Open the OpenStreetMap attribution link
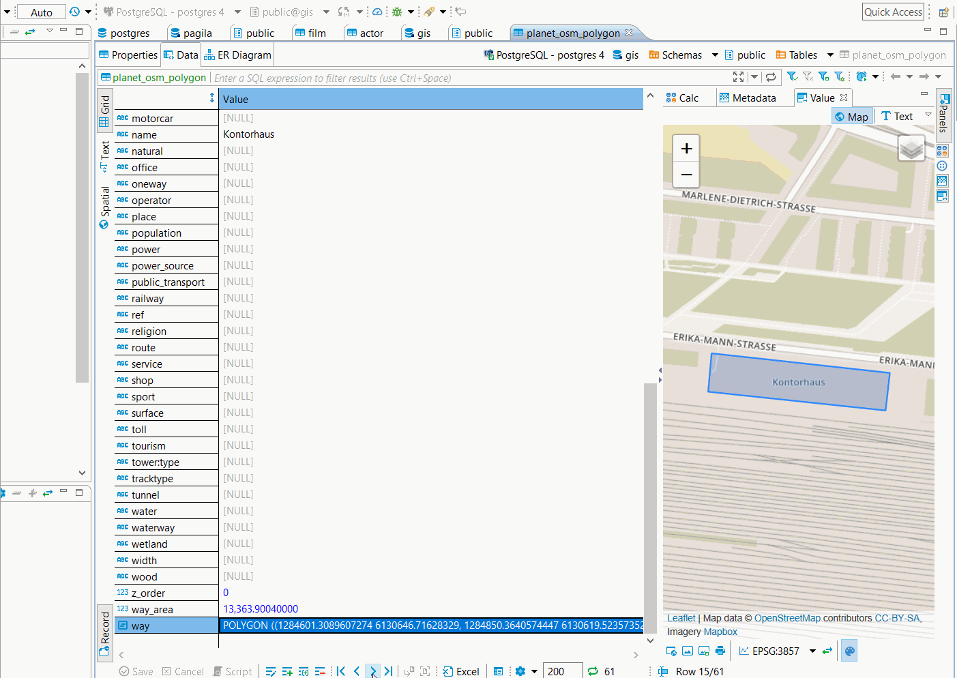Image resolution: width=957 pixels, height=678 pixels. (x=787, y=617)
